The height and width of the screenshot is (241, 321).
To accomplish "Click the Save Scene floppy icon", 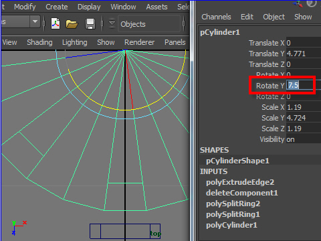I will click(x=90, y=24).
